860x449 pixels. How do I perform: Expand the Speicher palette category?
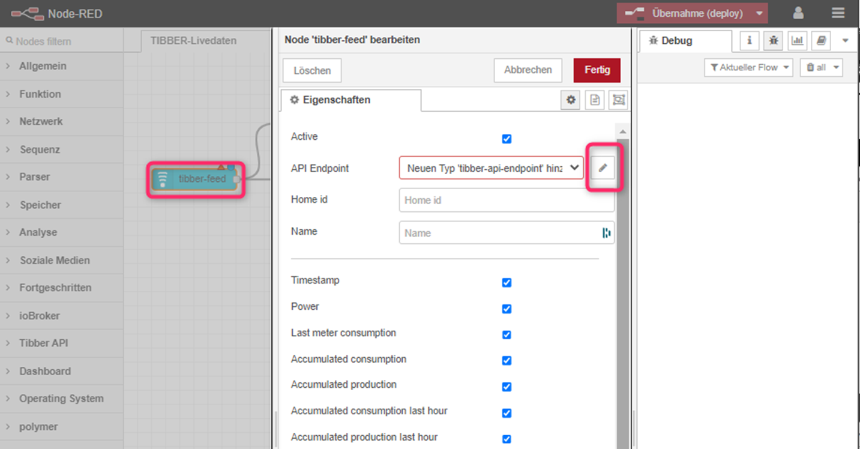61,205
